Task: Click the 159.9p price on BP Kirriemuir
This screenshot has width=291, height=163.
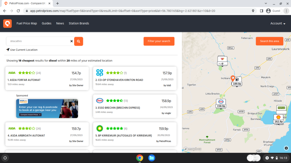Action: coord(164,129)
